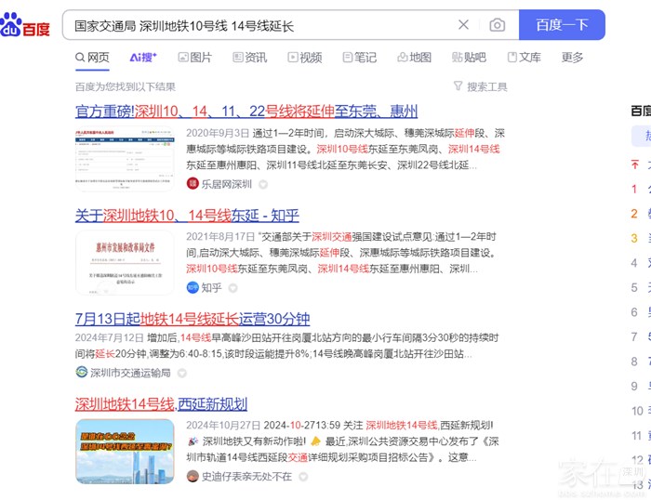Expand the dropdown arrow next to 乐居网深圳

(x=263, y=184)
